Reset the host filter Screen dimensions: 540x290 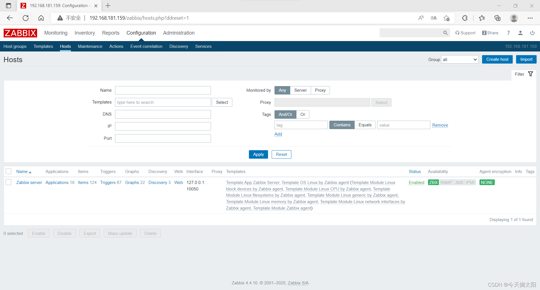tap(282, 154)
